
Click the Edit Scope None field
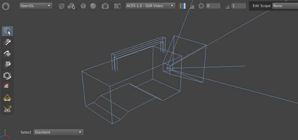point(284,6)
